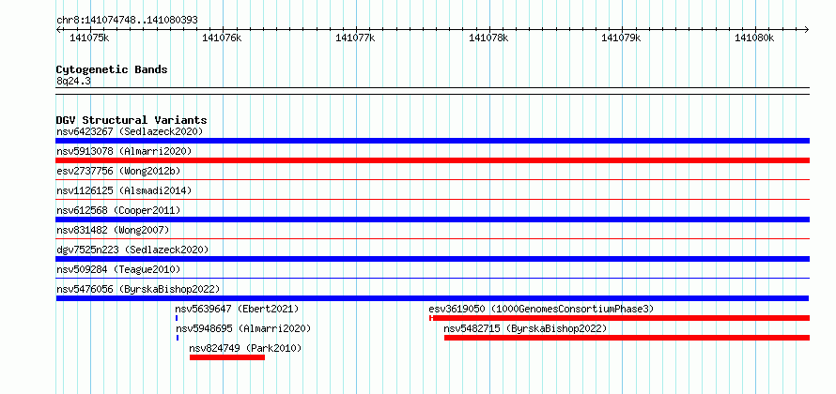Click the nsv6423267 (Sedlazeck2020) variant label
Screen dimensions: 836x394
click(130, 131)
